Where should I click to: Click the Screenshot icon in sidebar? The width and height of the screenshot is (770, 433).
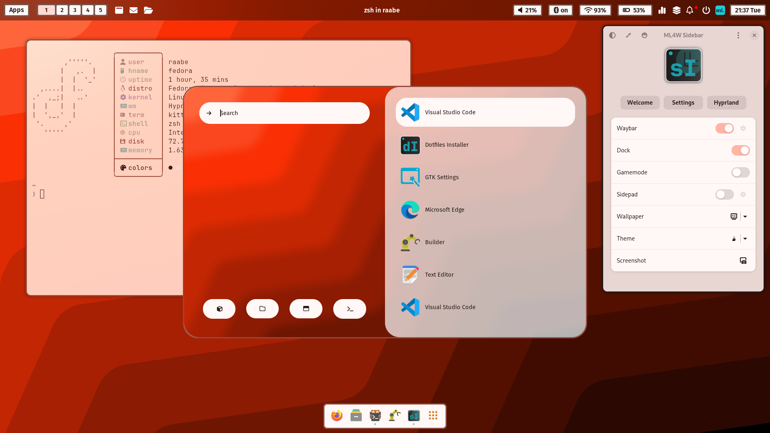[743, 261]
